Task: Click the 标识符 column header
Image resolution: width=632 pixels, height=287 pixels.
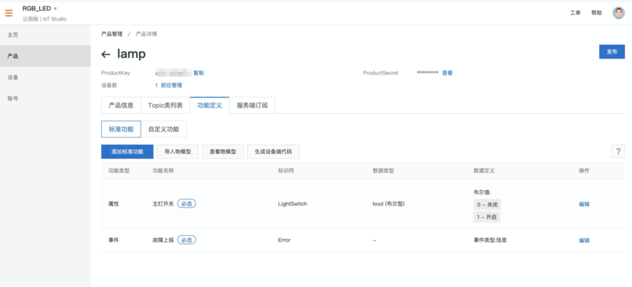Action: tap(286, 171)
